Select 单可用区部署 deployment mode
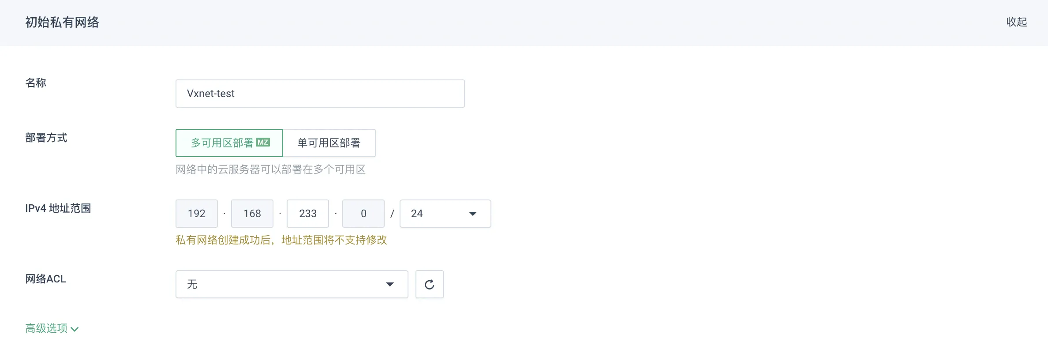 (329, 143)
